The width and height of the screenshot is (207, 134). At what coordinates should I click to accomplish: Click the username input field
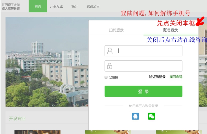[x=143, y=51]
